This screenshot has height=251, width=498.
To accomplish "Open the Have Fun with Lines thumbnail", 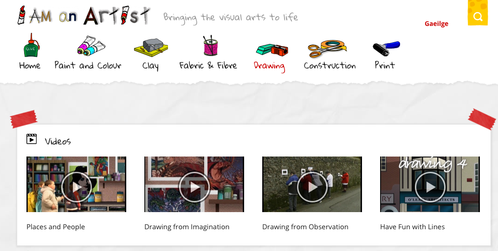I will click(430, 184).
